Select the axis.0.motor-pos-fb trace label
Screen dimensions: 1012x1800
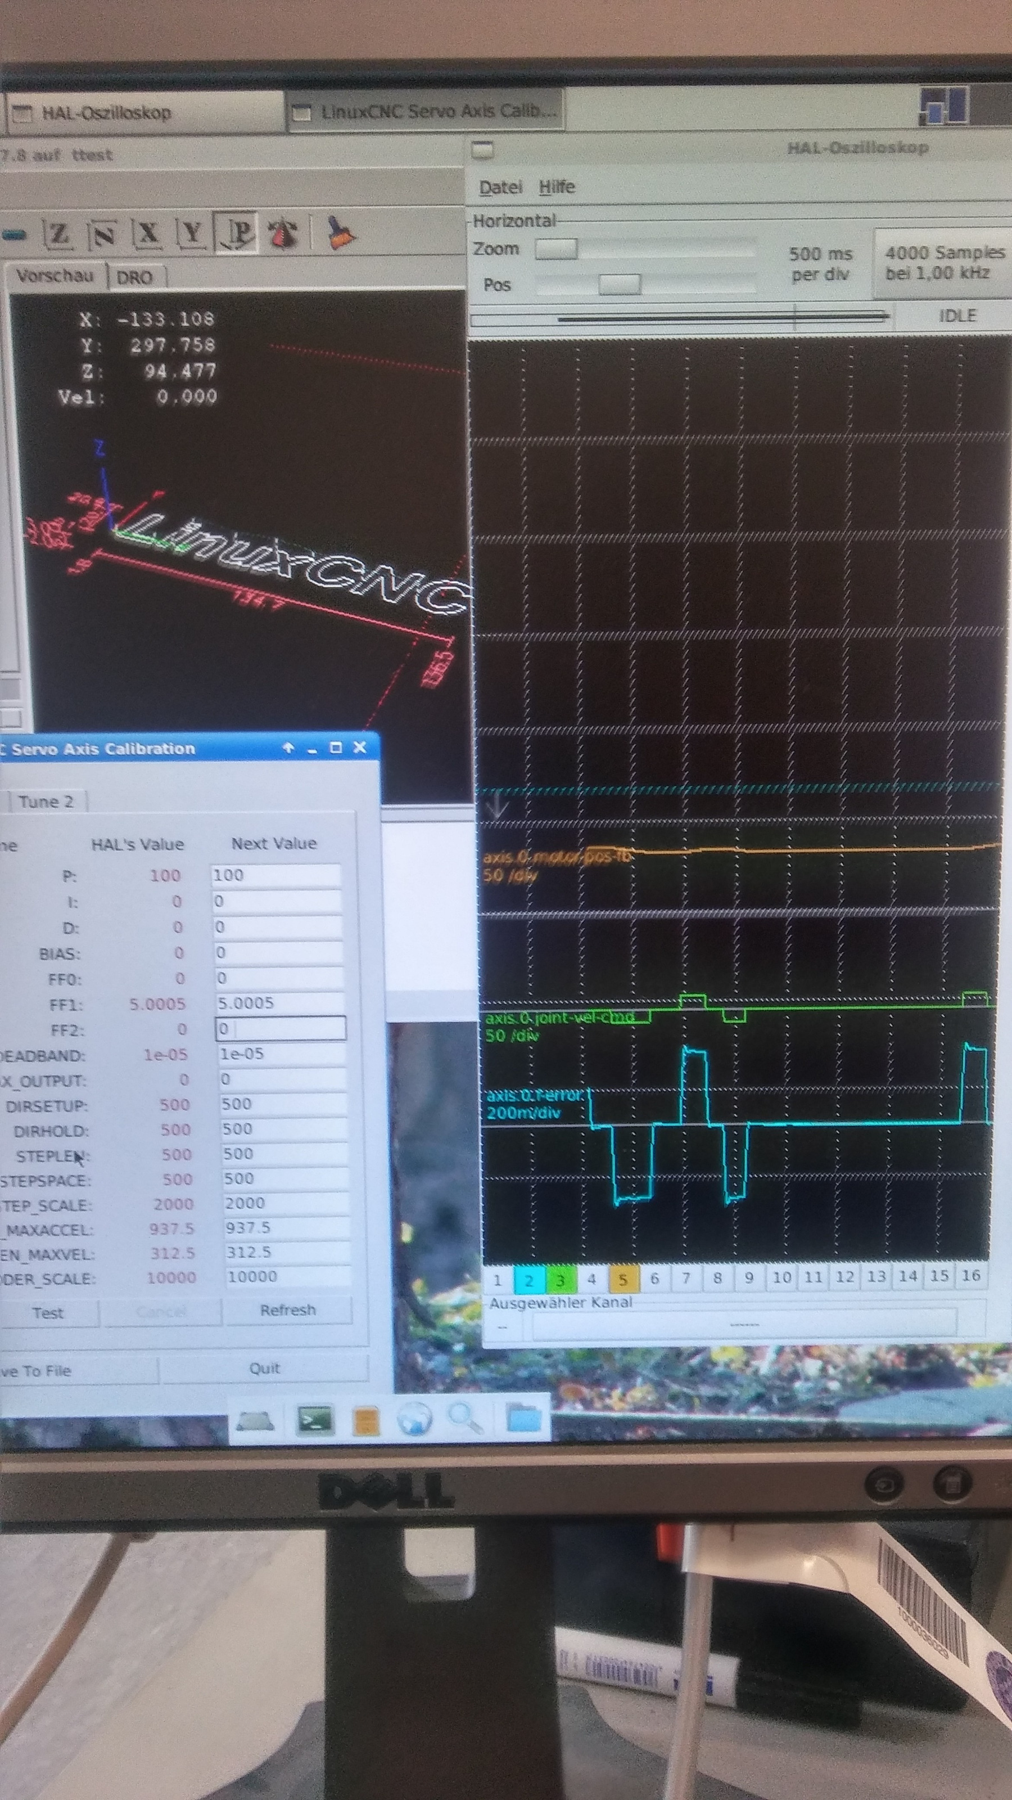click(x=557, y=856)
